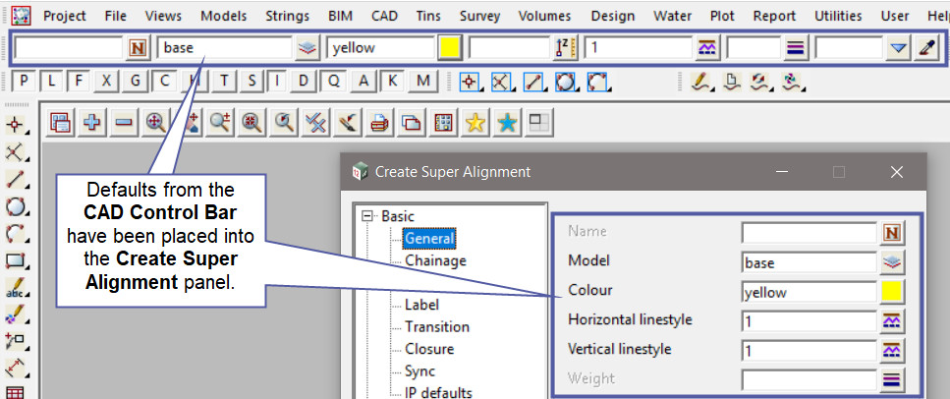Screen dimensions: 950x399
Task: Click the yellow star icon in view toolbar
Action: pos(475,122)
